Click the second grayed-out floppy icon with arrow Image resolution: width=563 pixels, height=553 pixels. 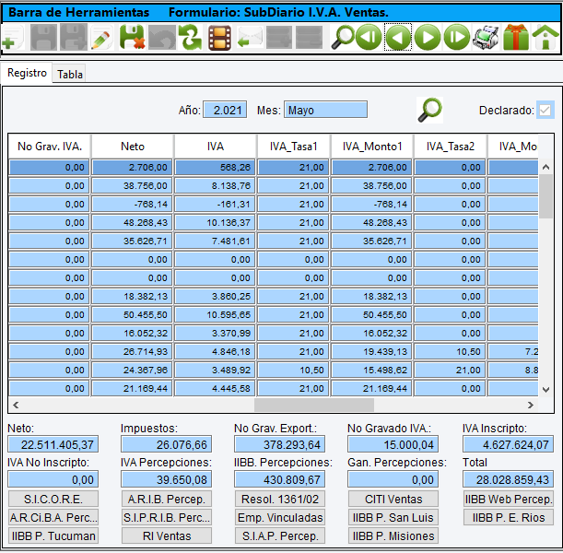tap(74, 37)
